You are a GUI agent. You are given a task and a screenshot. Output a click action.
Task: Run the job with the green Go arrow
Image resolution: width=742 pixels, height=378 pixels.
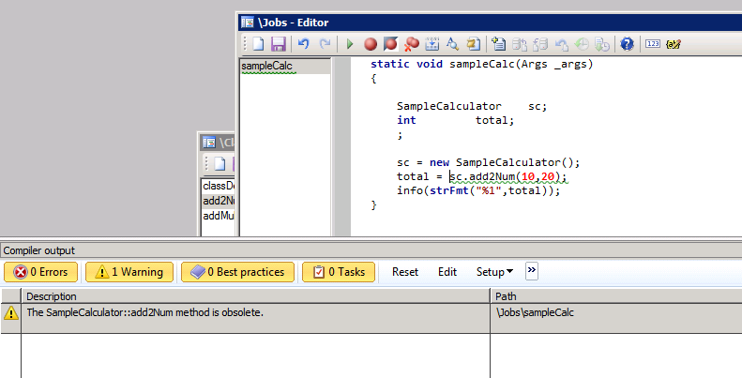[x=350, y=44]
